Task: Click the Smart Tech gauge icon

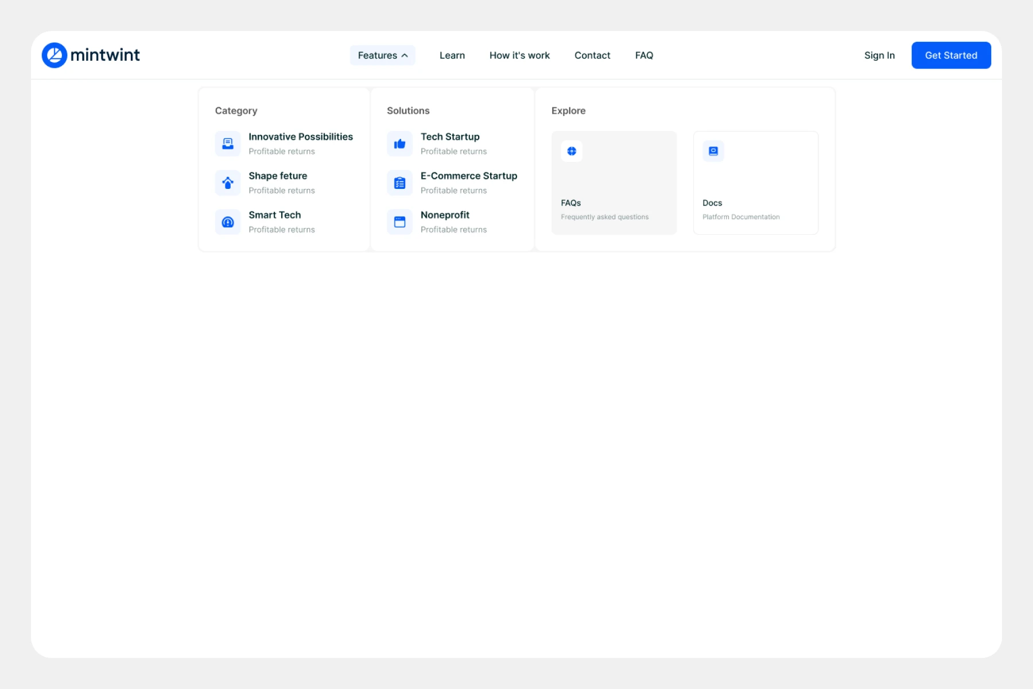Action: click(x=228, y=222)
